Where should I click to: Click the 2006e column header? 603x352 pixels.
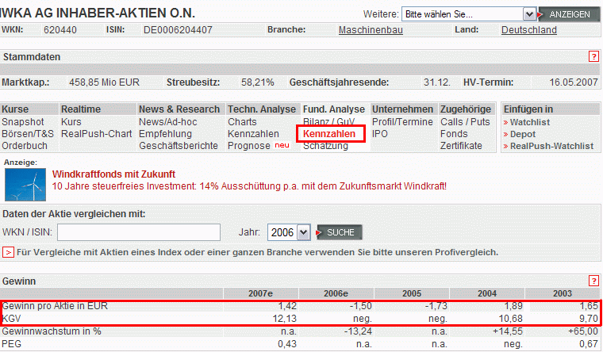point(336,293)
